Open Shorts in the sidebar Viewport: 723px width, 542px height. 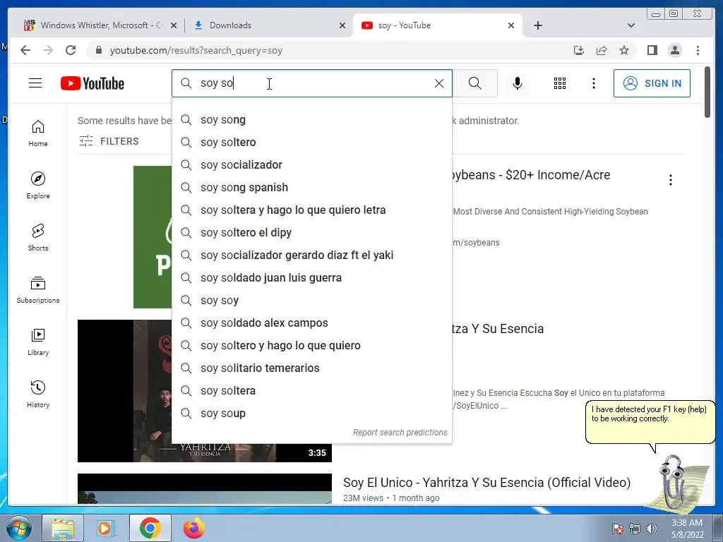tap(38, 237)
